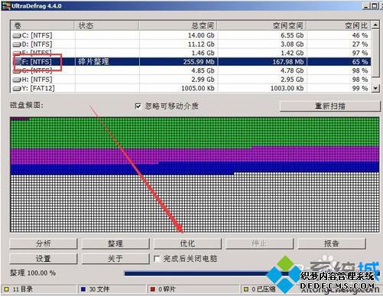Enable the 完成后关闭电脑 checkbox
Image resolution: width=383 pixels, height=297 pixels.
click(x=157, y=259)
